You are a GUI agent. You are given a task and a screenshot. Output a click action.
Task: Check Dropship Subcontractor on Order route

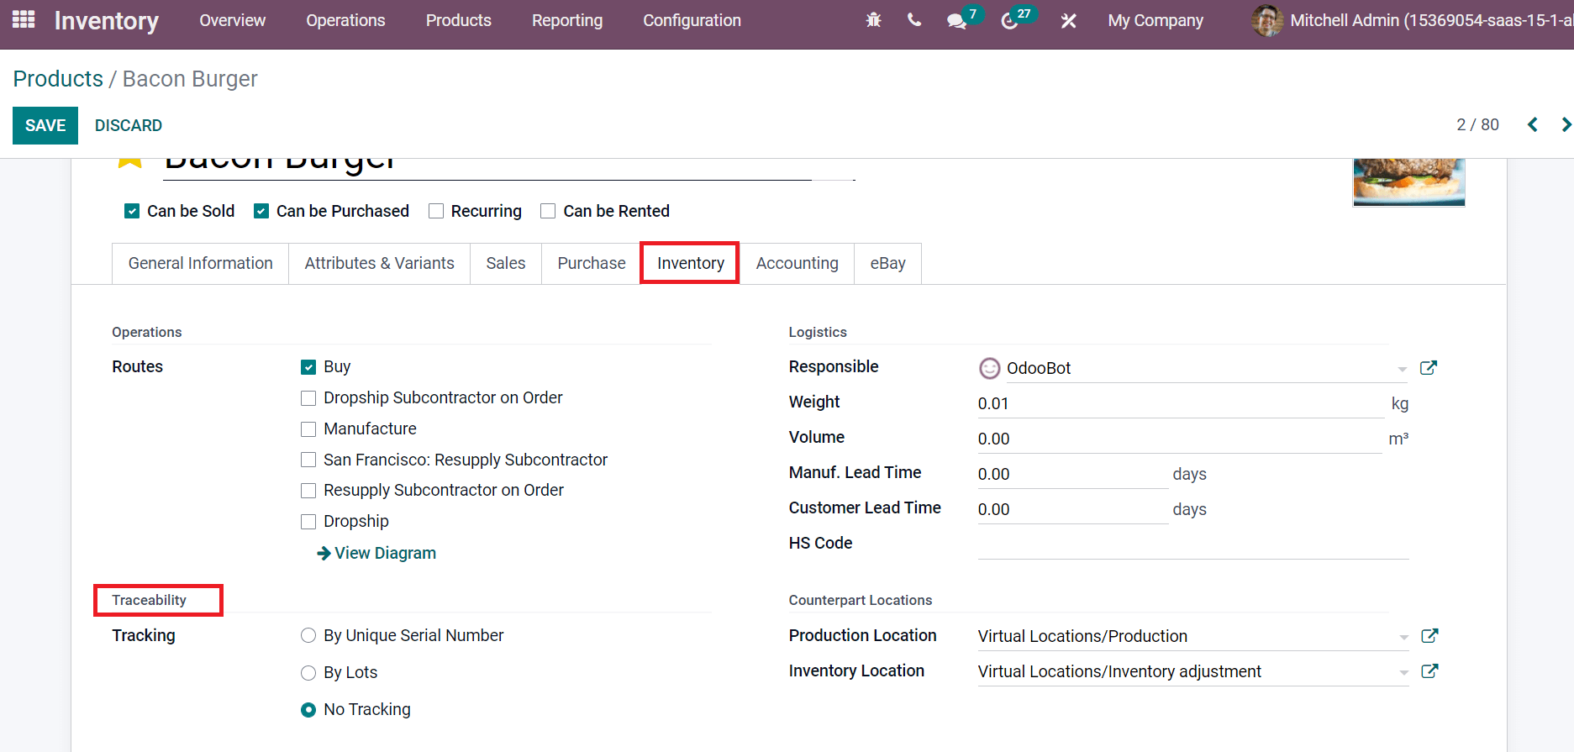308,398
